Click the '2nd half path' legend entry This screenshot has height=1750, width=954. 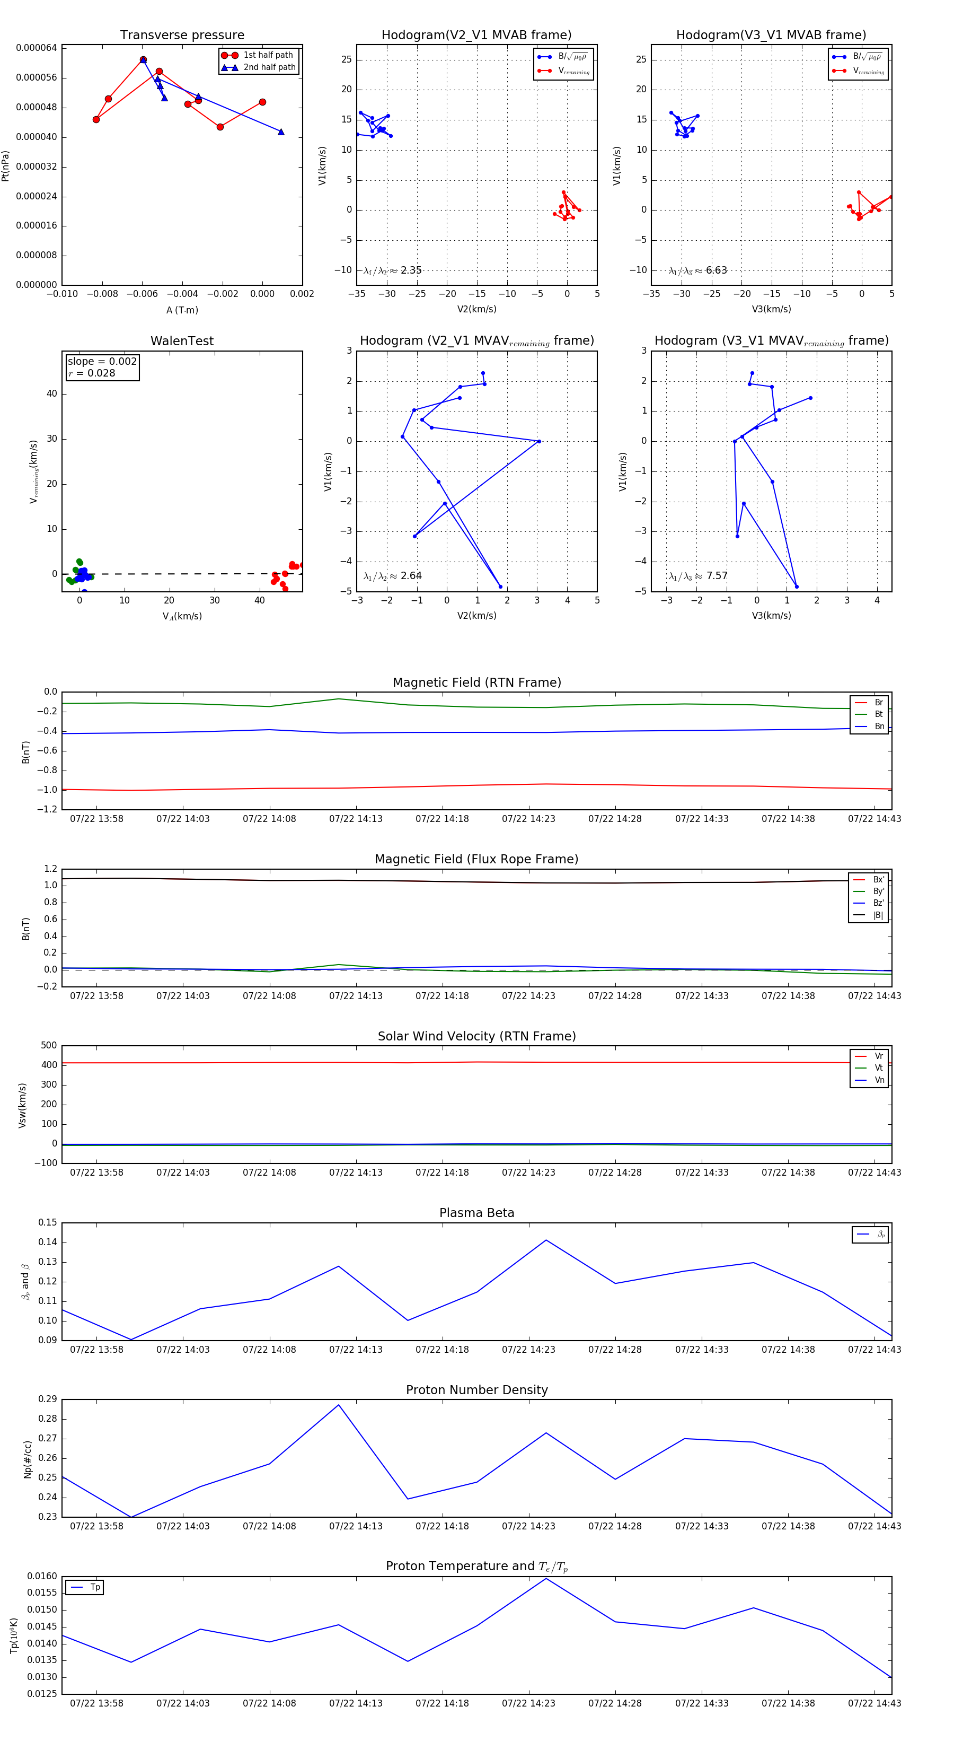click(258, 67)
